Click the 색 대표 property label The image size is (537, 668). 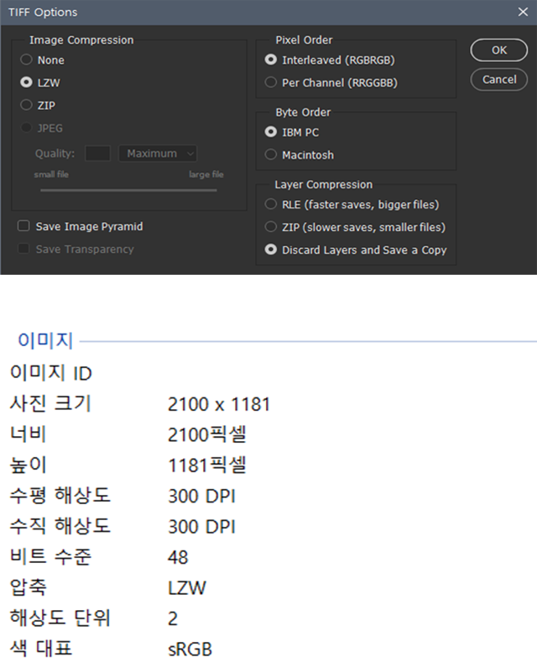[x=41, y=649]
